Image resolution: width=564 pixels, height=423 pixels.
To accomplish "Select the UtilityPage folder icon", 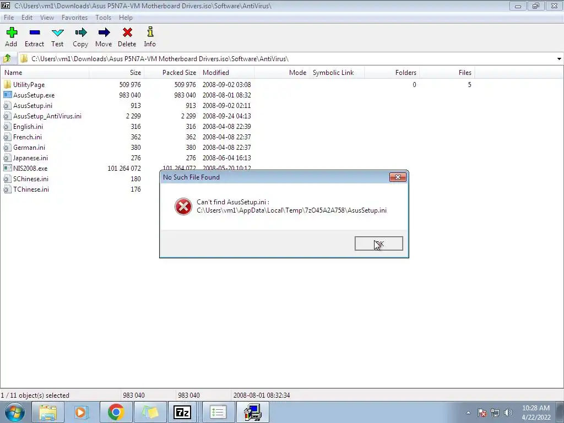I will (7, 84).
